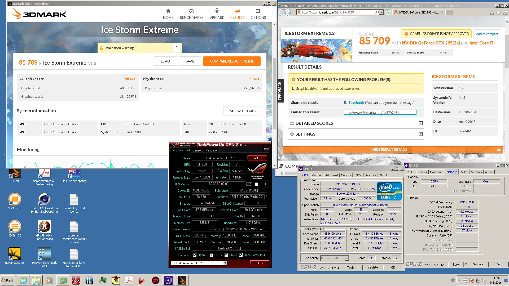Click the 3DMark icon in the taskbar
Viewport: 509px width, 286px height.
point(182,280)
